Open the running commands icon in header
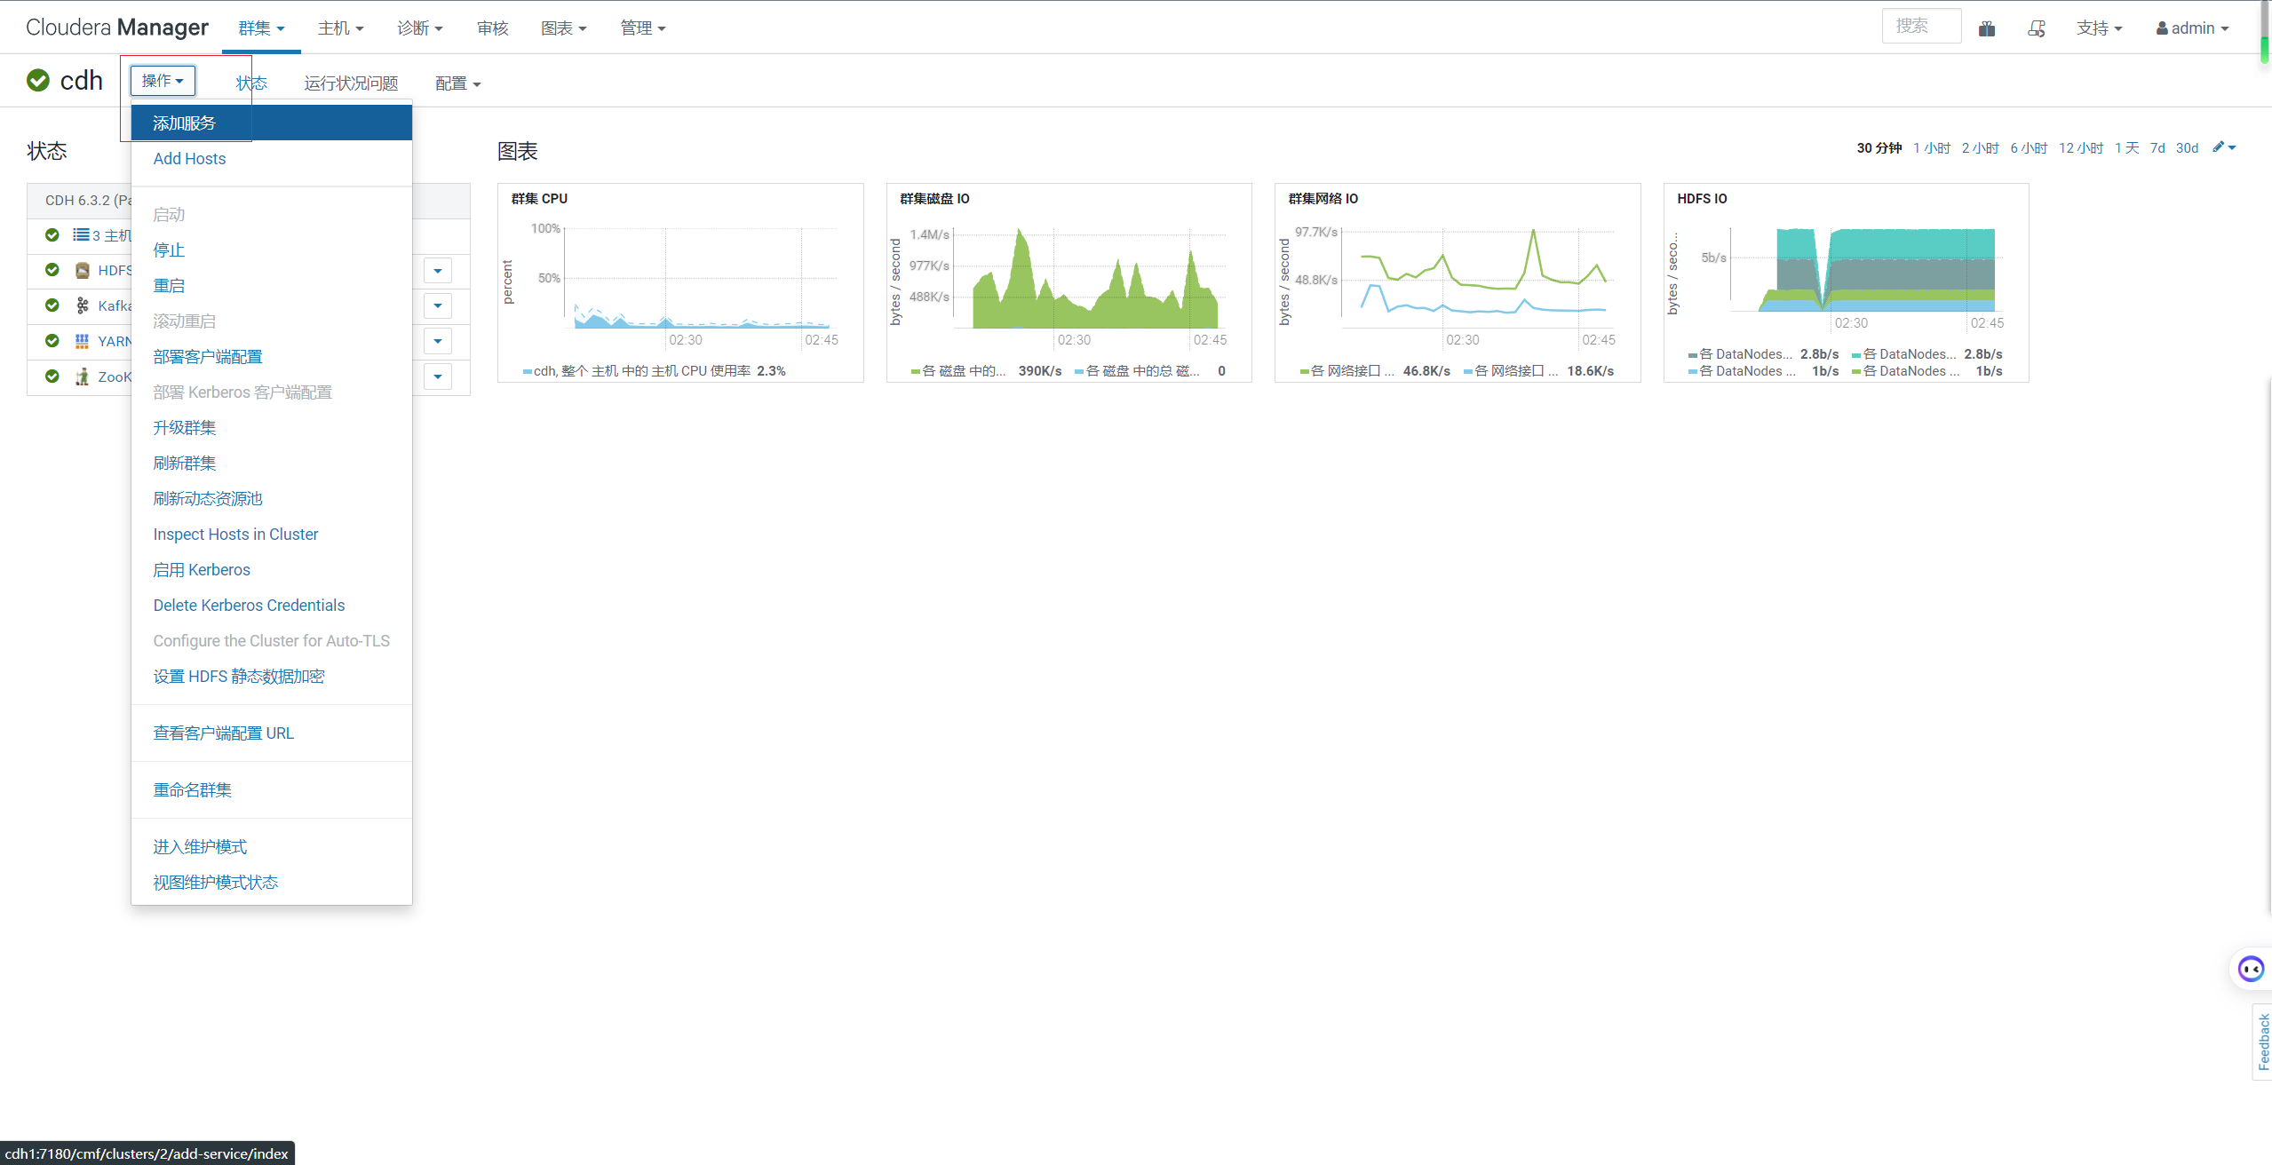 [2037, 28]
